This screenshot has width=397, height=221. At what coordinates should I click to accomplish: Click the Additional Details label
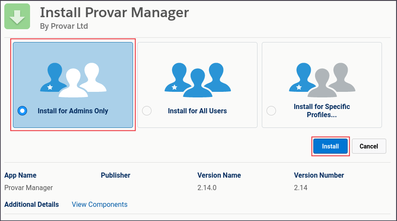pyautogui.click(x=31, y=204)
